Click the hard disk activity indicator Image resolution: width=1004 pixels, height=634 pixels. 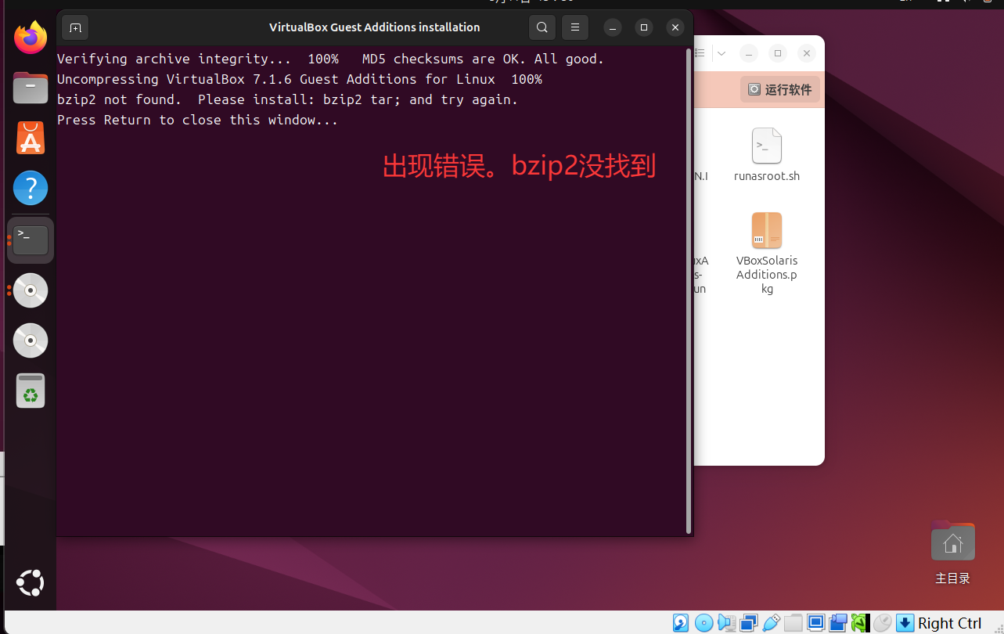(x=681, y=623)
